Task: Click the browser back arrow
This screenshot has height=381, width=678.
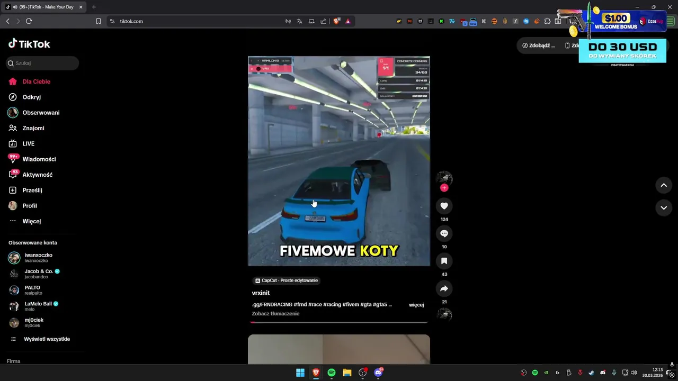Action: [7, 21]
